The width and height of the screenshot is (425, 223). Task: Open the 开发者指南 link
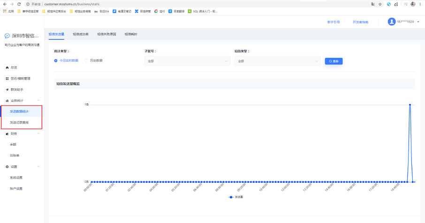coord(360,22)
